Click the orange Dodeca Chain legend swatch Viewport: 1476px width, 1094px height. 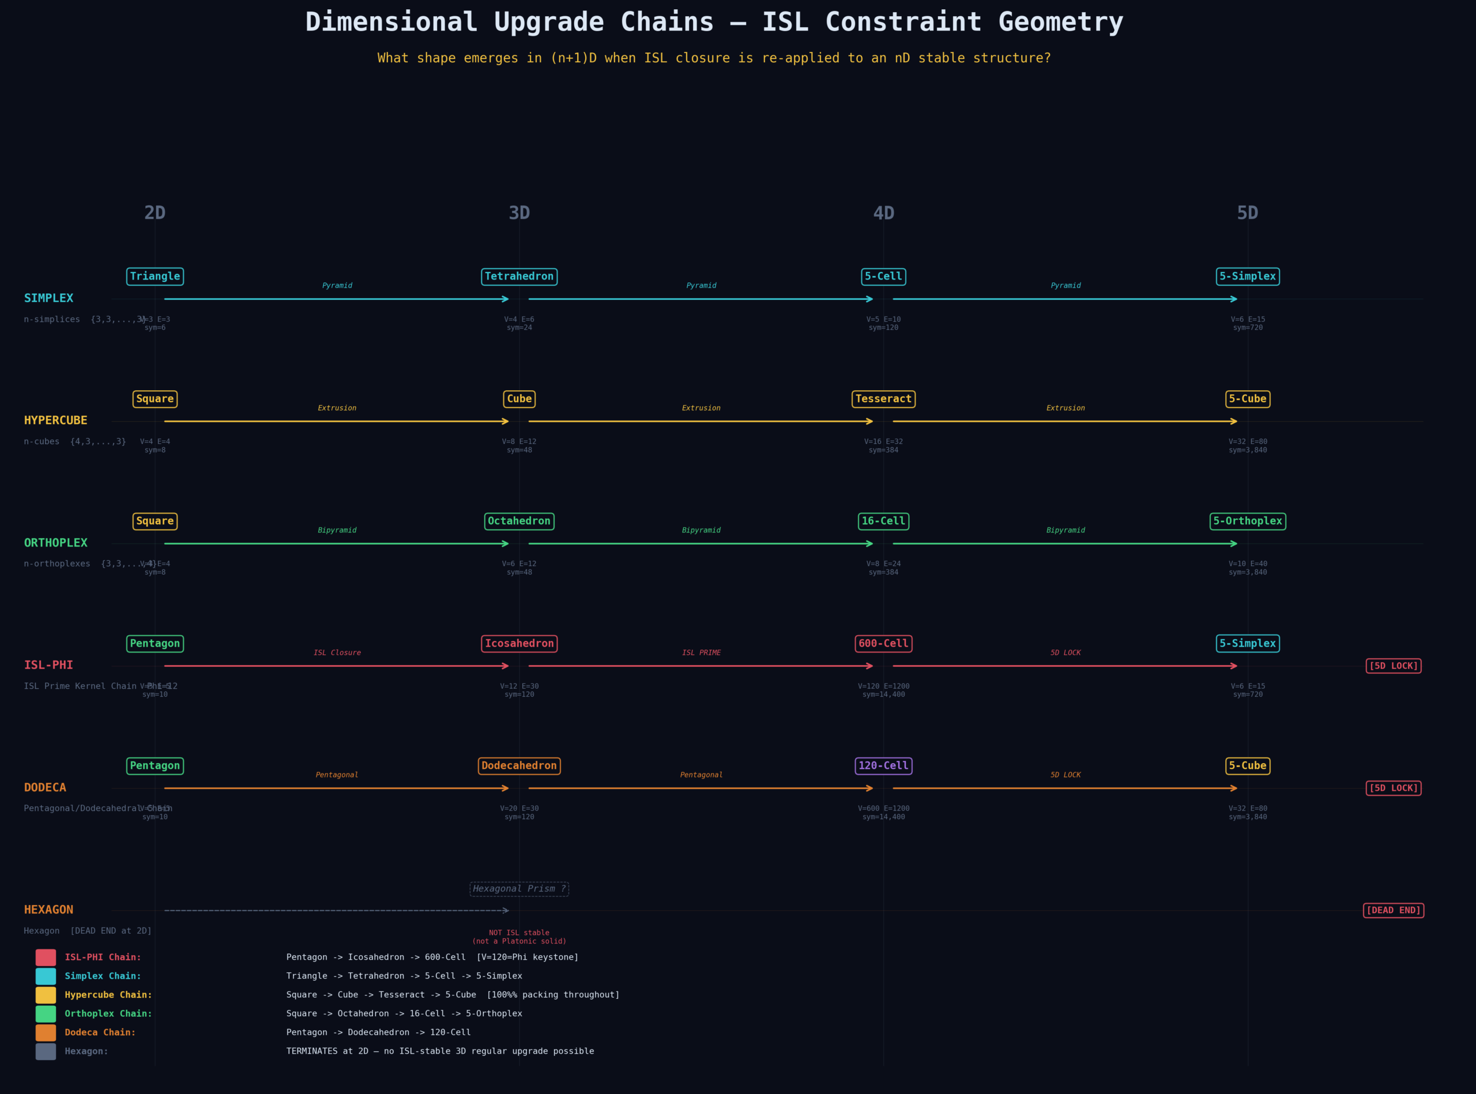pyautogui.click(x=46, y=1032)
